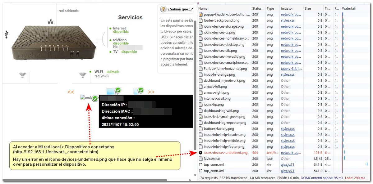Open jquery-3.4.1 initiator of Funbox-form-horizontal.png

[291, 69]
